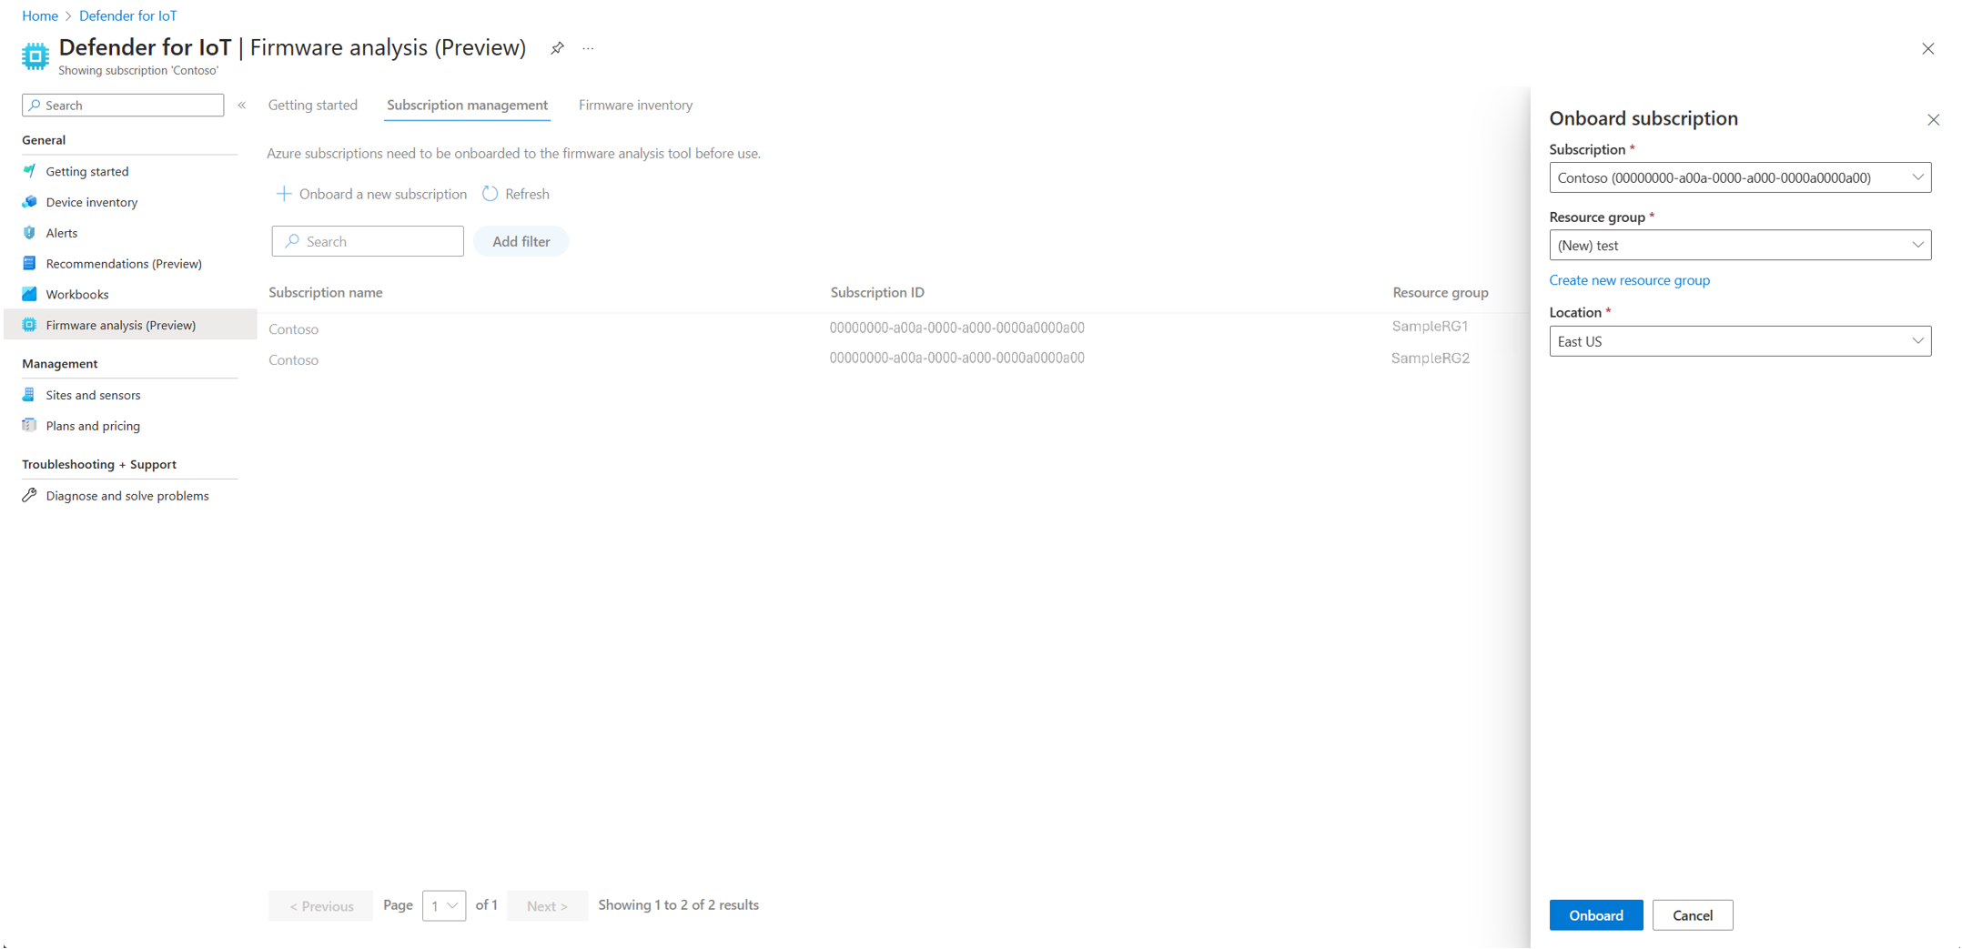1962x949 pixels.
Task: Click the Cancel button
Action: [1693, 915]
